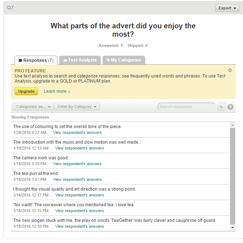This screenshot has width=243, height=243.
Task: Expand the Categorize as... dropdown
Action: pyautogui.click(x=33, y=107)
